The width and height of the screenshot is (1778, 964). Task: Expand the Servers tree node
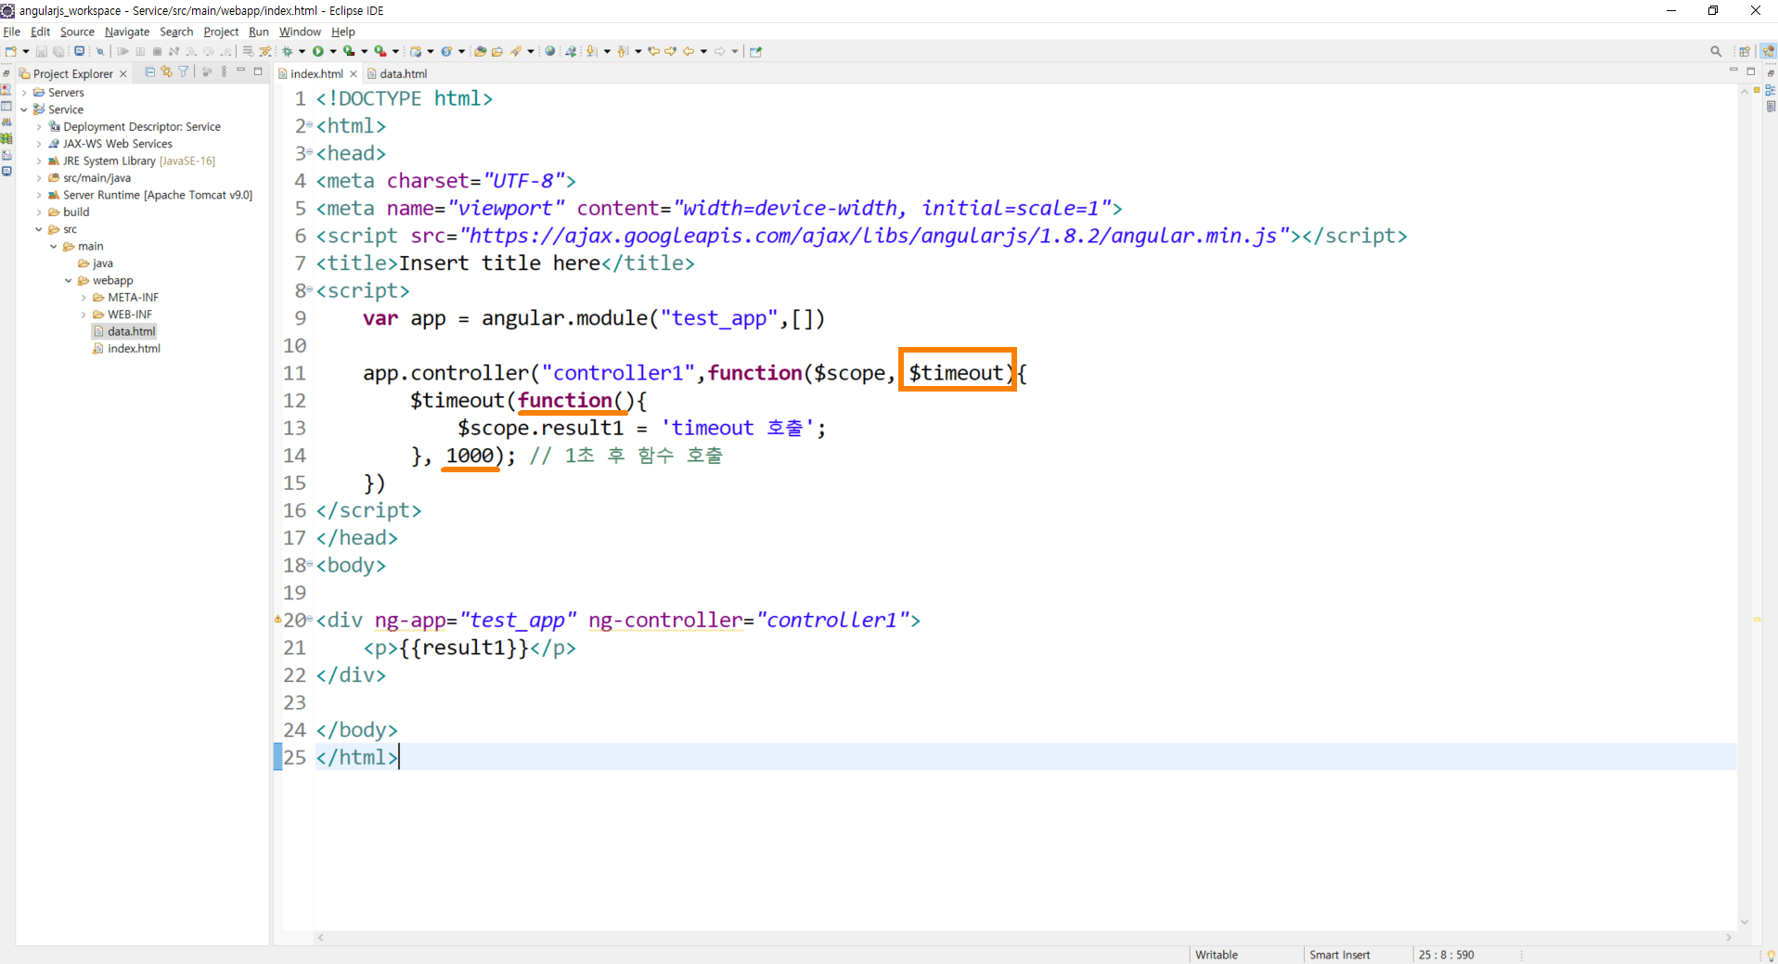(24, 93)
